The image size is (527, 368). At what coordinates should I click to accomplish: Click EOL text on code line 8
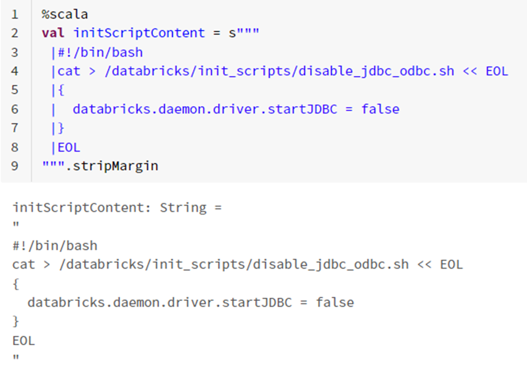point(69,148)
